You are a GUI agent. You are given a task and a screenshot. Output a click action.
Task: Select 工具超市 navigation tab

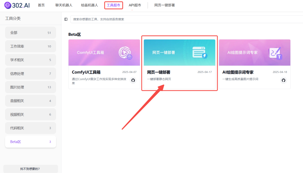point(113,5)
